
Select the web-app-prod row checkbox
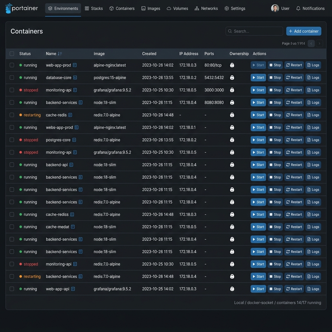pos(12,65)
